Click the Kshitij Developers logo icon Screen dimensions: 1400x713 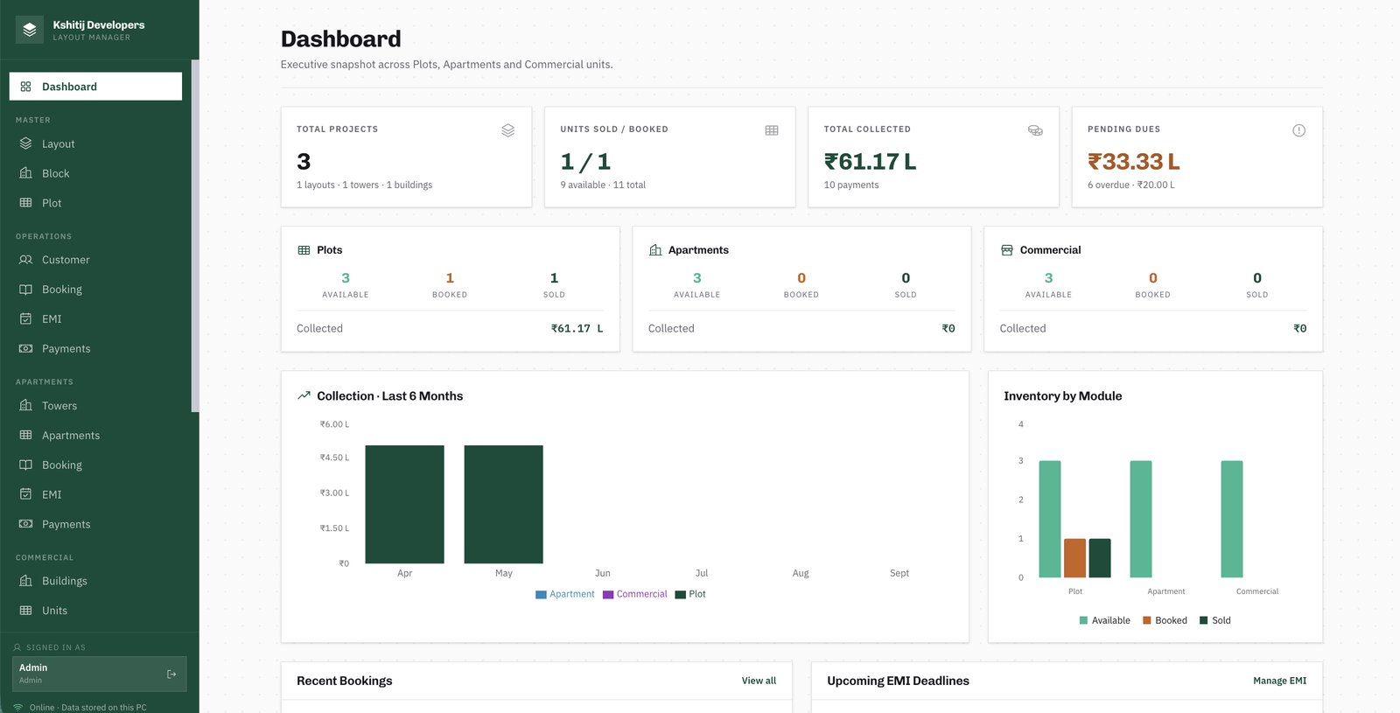coord(30,30)
